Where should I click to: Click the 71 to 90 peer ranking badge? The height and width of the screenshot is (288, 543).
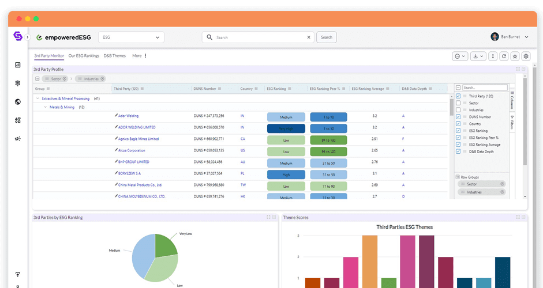pos(328,186)
